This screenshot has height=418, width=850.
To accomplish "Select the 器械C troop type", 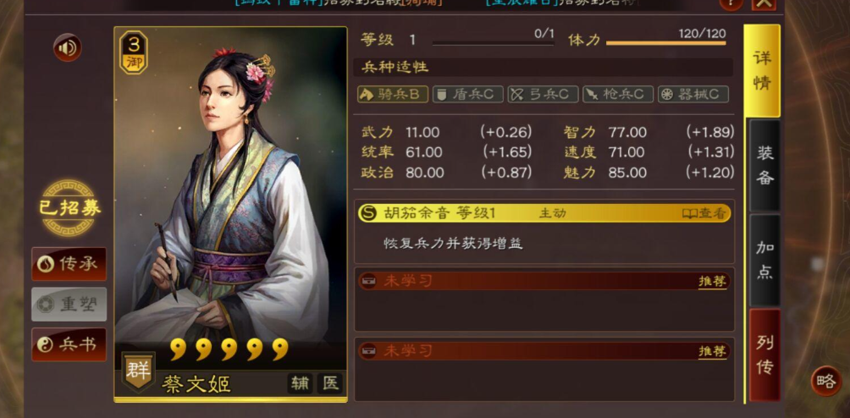I will 693,94.
